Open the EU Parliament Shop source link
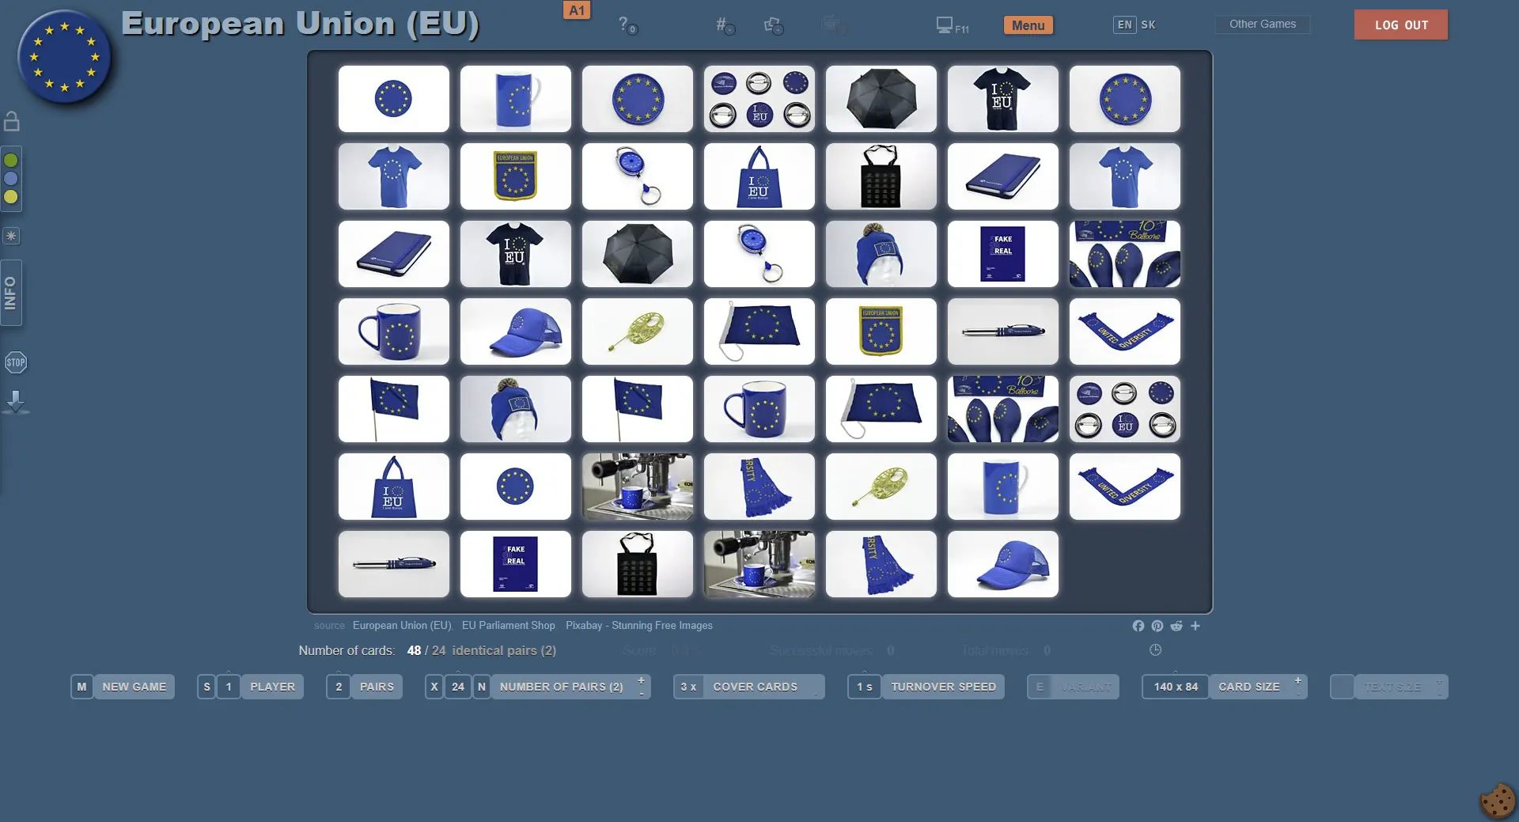The image size is (1519, 822). point(508,626)
